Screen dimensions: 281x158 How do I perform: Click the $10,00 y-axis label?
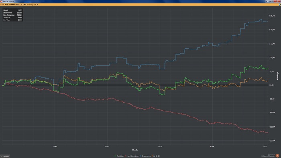pyautogui.click(x=272, y=57)
